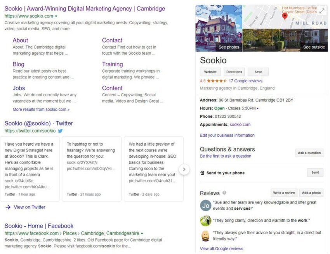The image size is (330, 254).
Task: Click the phone number 01223 300542
Action: click(228, 117)
